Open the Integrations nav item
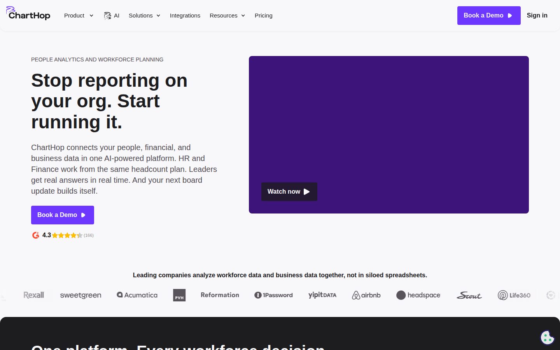 pyautogui.click(x=185, y=16)
